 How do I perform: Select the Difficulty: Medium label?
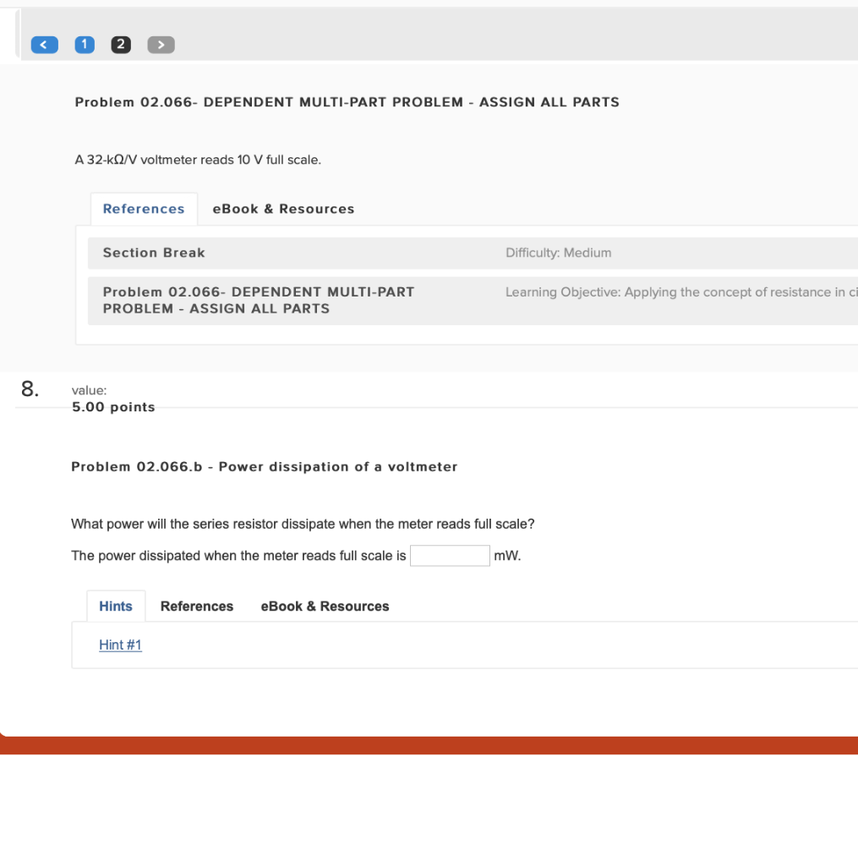(559, 253)
